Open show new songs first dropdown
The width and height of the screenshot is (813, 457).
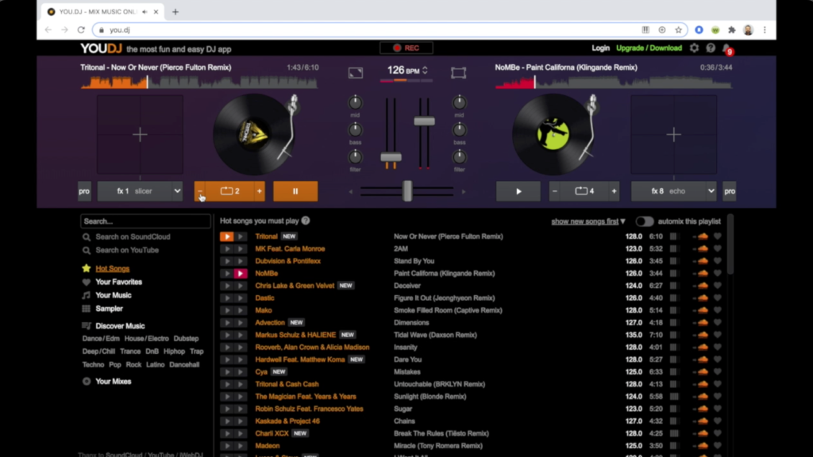click(588, 221)
